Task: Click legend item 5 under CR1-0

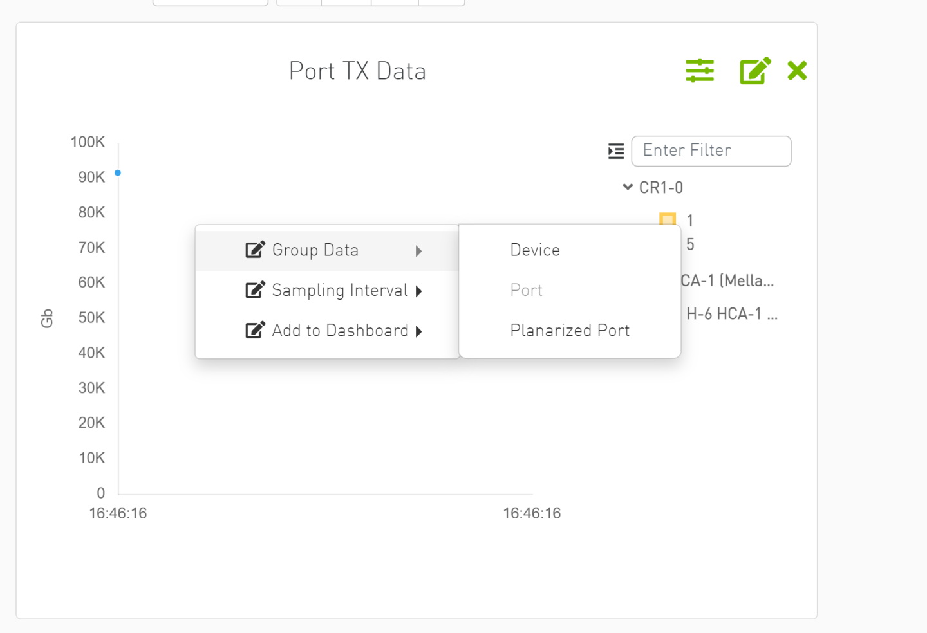Action: click(688, 244)
